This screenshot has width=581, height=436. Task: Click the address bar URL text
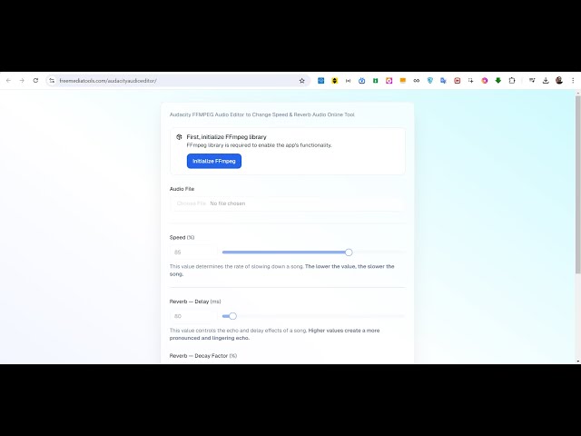point(109,80)
